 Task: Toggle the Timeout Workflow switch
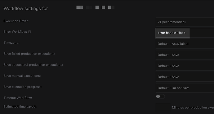[x=160, y=96]
